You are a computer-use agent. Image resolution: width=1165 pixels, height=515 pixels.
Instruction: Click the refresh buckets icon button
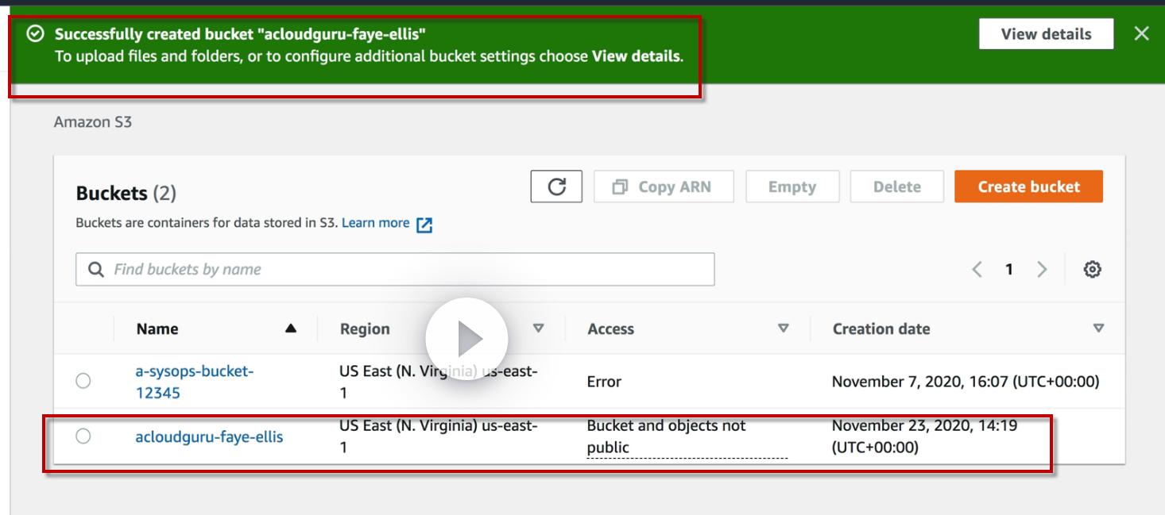pyautogui.click(x=556, y=186)
